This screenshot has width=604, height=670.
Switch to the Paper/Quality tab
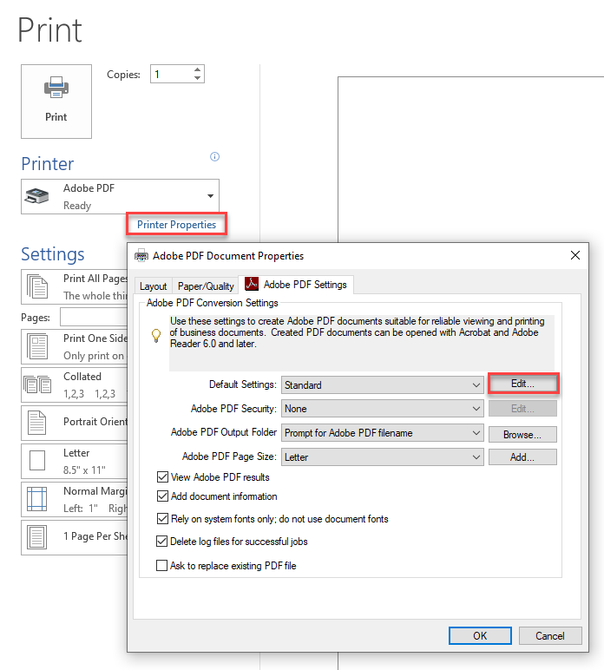pyautogui.click(x=206, y=286)
